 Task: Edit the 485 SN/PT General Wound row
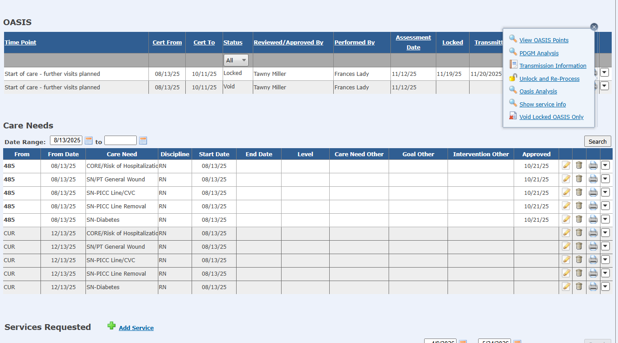click(566, 179)
